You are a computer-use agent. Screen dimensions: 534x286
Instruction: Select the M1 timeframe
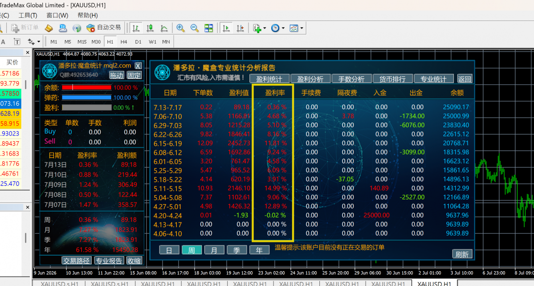click(54, 41)
